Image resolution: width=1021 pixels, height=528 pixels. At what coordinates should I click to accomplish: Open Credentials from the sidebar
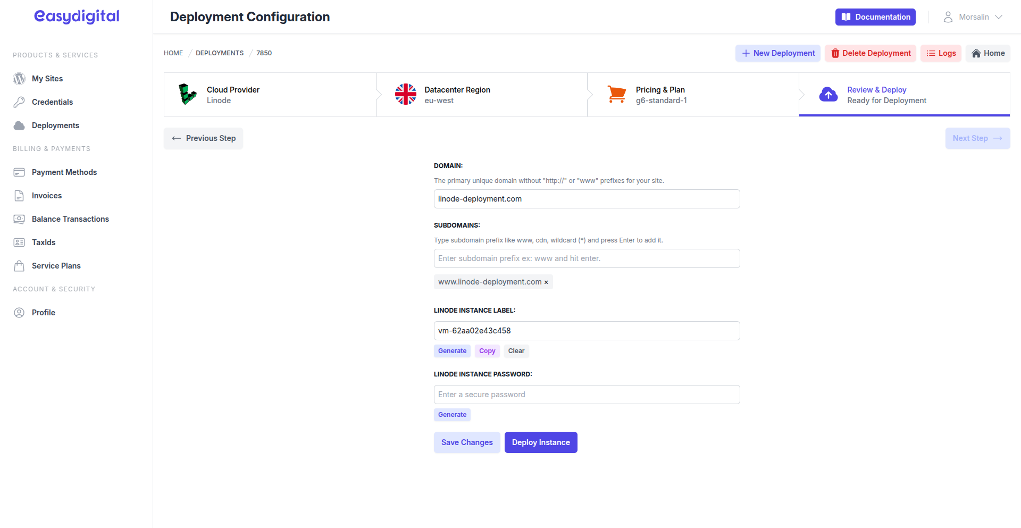(52, 102)
